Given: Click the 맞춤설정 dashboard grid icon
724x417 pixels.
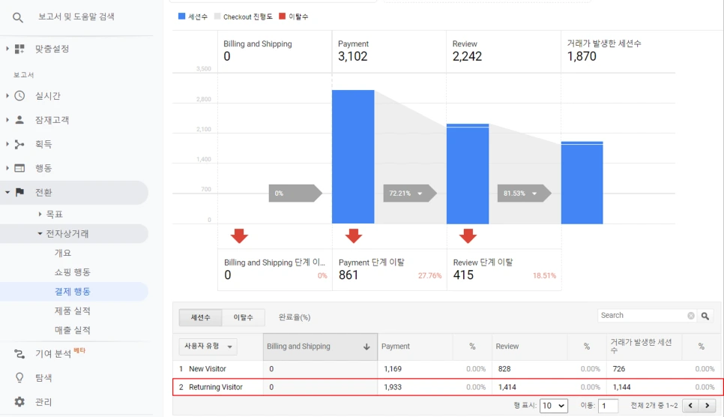Looking at the screenshot, I should (x=19, y=49).
